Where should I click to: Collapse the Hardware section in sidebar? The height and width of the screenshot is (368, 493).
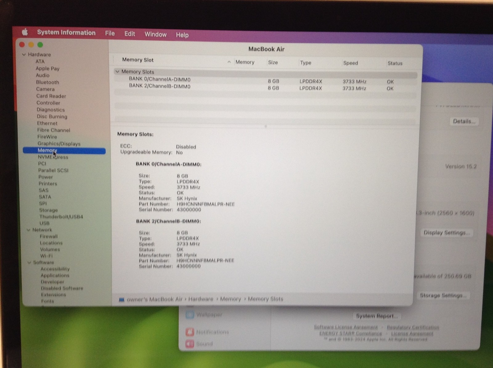[24, 55]
